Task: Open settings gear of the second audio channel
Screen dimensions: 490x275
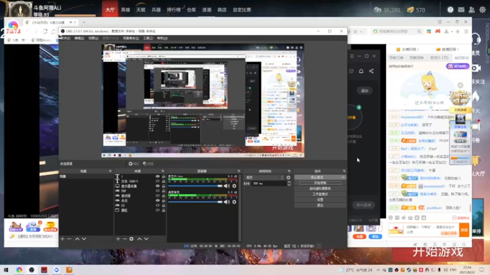Action: coord(234,202)
